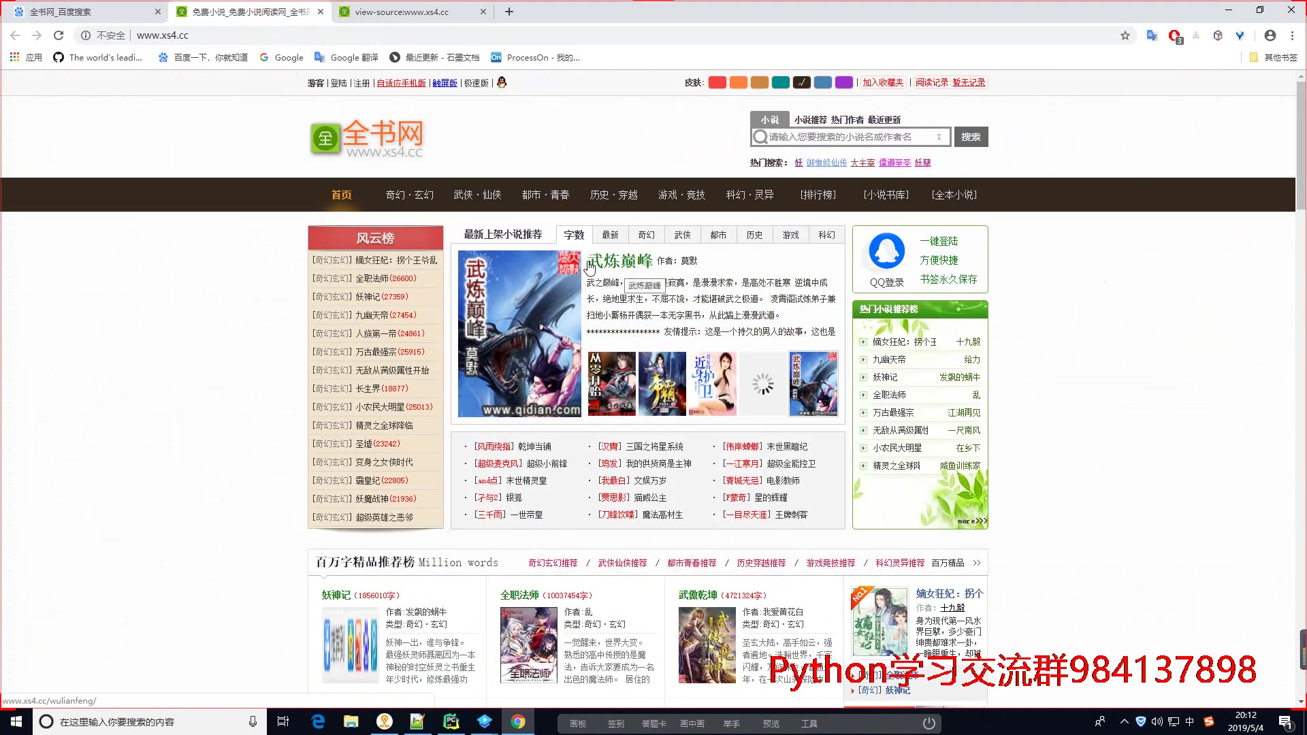Open 三国之将星系统 link
1307x735 pixels.
654,446
